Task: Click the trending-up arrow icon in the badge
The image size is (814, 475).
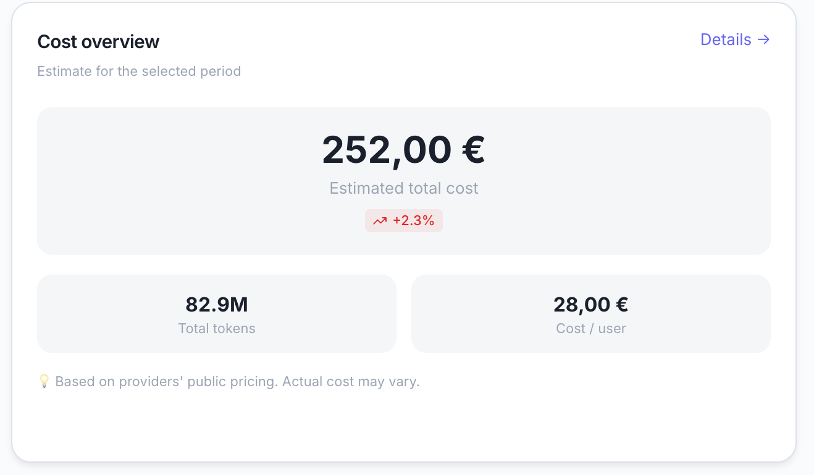Action: coord(380,221)
